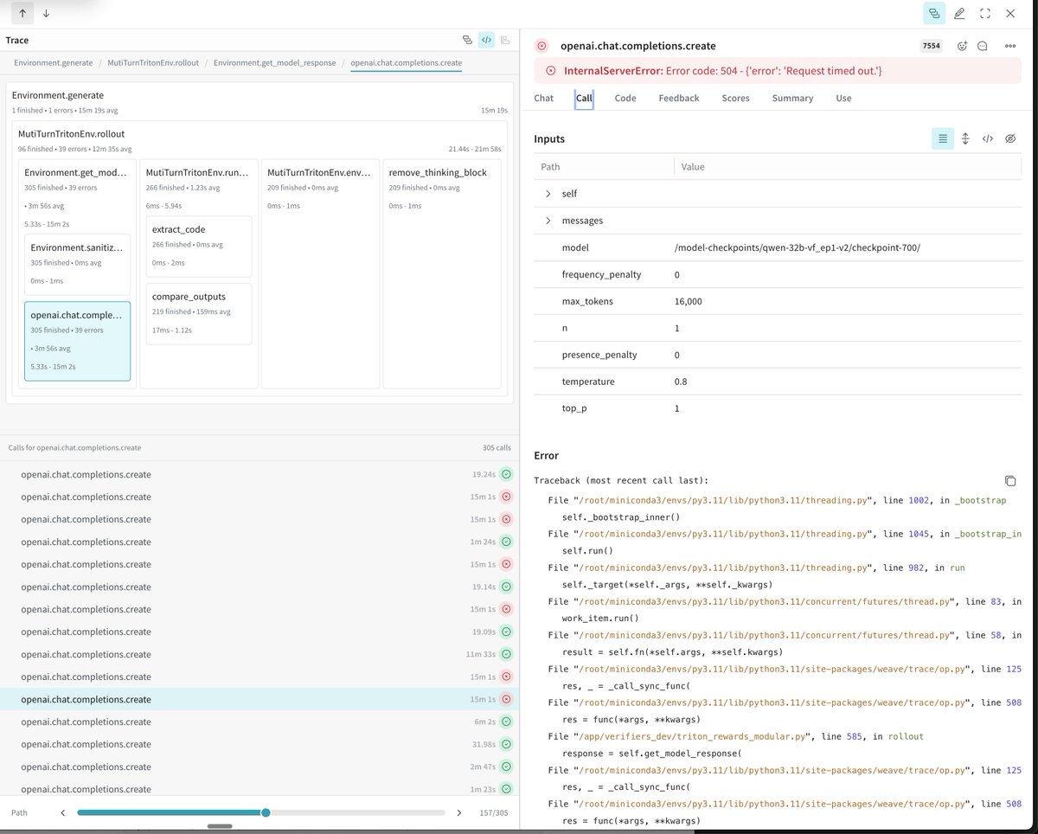Open the Code tab

pyautogui.click(x=625, y=98)
